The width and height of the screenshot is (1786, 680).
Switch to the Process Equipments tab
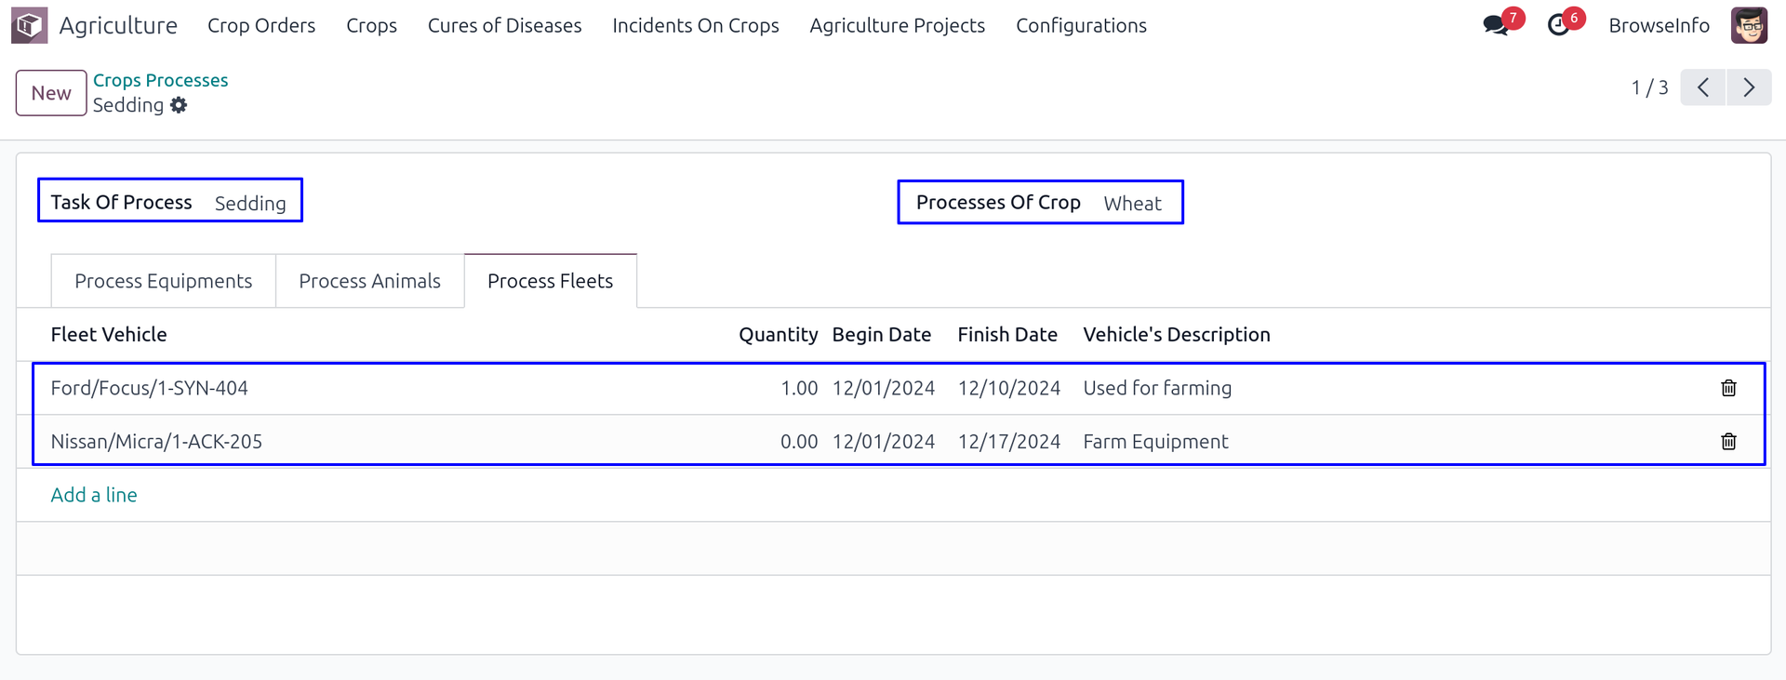click(163, 281)
